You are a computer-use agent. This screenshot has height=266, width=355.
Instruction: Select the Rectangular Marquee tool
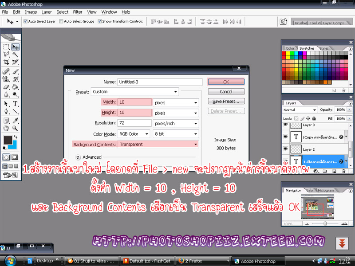[6, 47]
